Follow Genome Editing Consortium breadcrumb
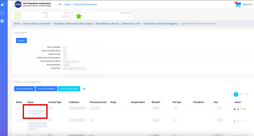254x136 pixels. [x=37, y=24]
